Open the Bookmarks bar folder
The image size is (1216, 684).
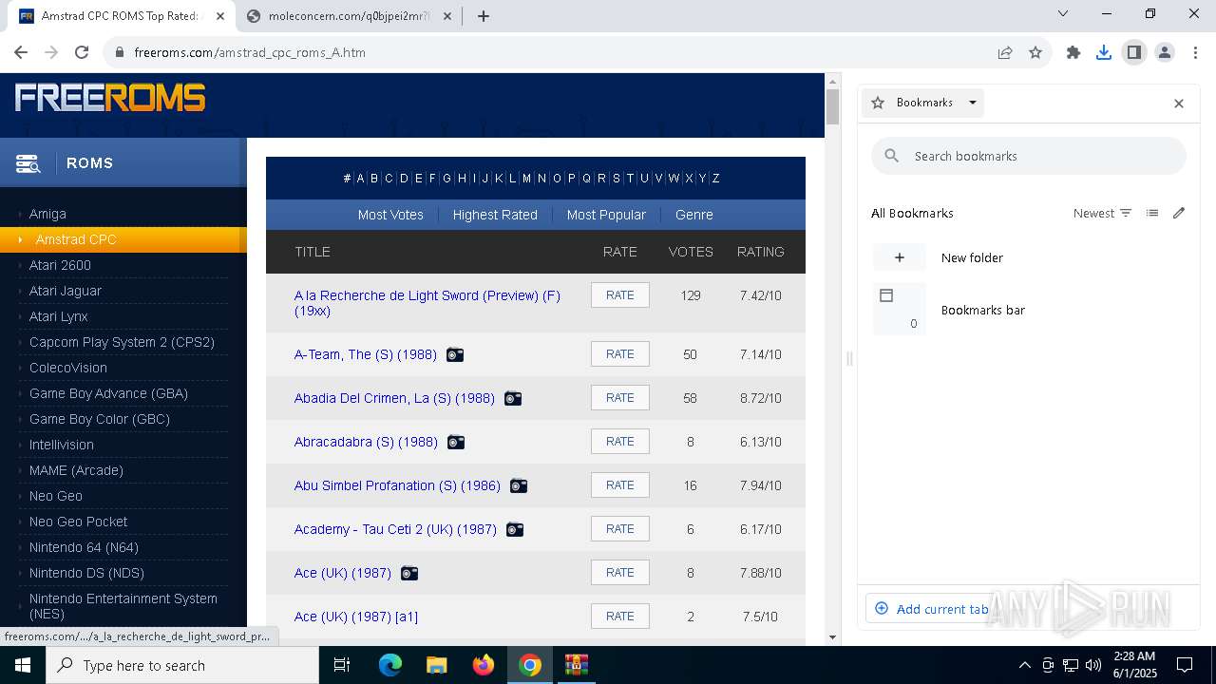point(1029,310)
